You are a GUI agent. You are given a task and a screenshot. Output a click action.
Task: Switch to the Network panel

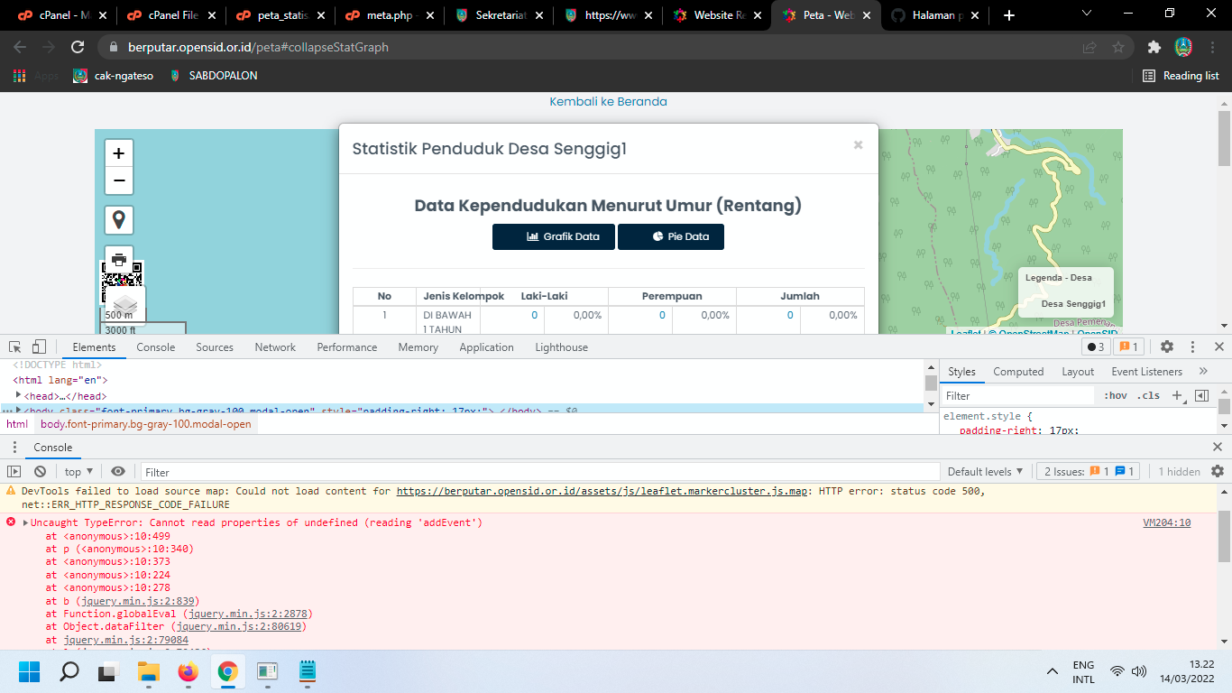(274, 346)
